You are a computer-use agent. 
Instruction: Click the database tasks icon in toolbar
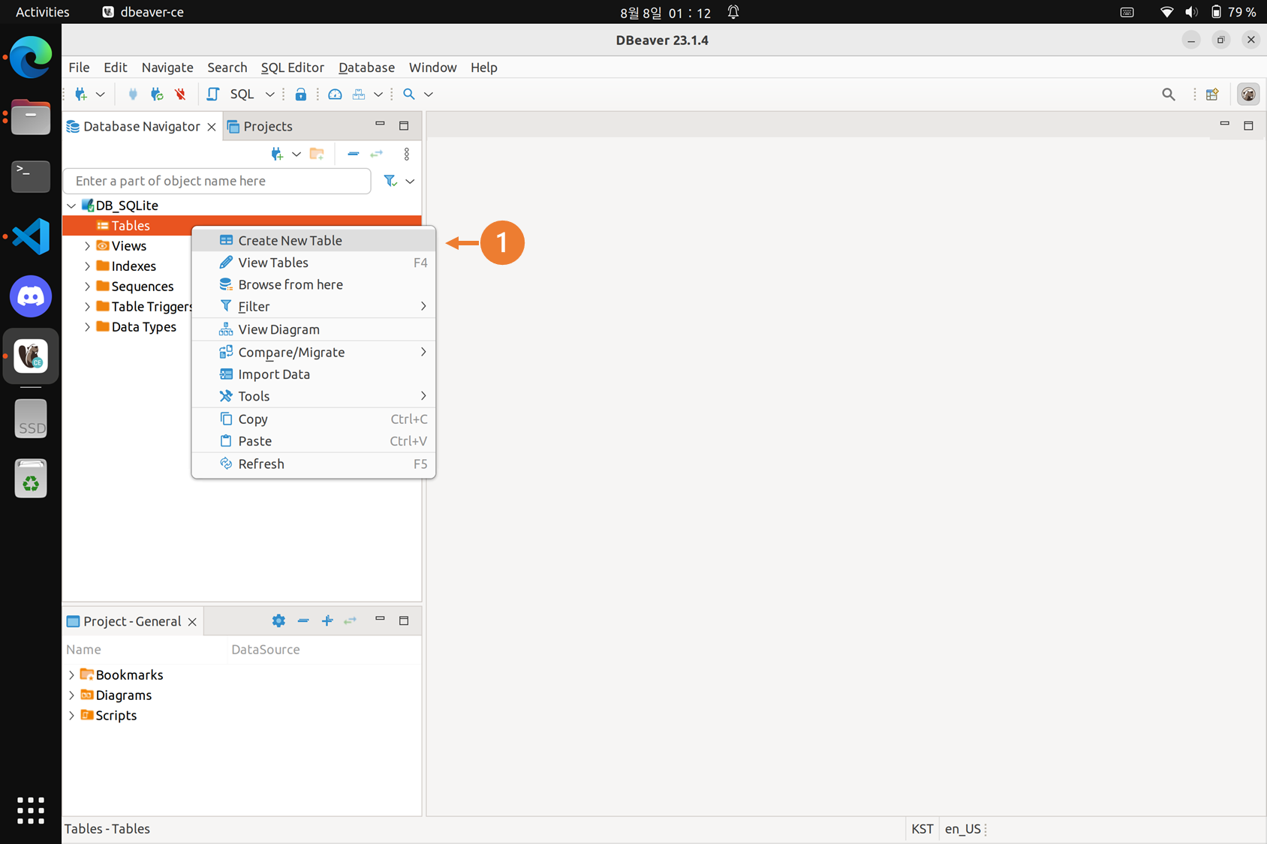(x=359, y=95)
